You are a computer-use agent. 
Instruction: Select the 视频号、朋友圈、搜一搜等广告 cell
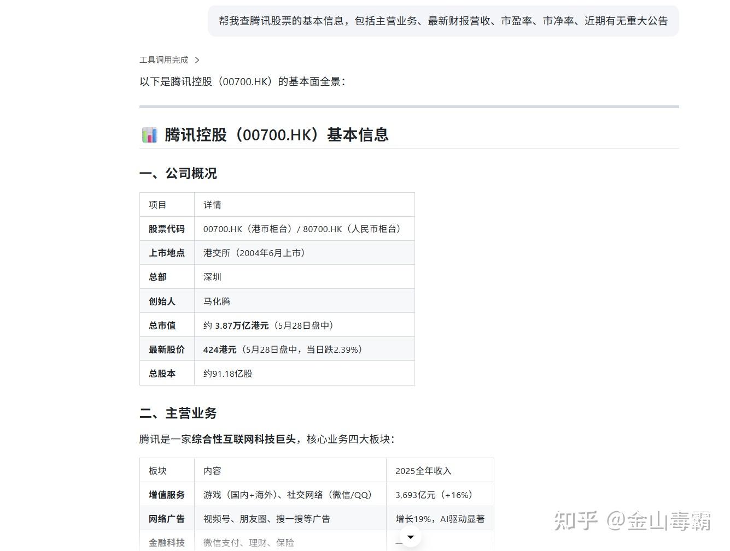(290, 519)
